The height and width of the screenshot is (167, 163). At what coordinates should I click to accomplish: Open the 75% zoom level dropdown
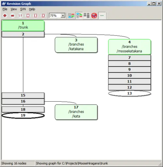63,16
